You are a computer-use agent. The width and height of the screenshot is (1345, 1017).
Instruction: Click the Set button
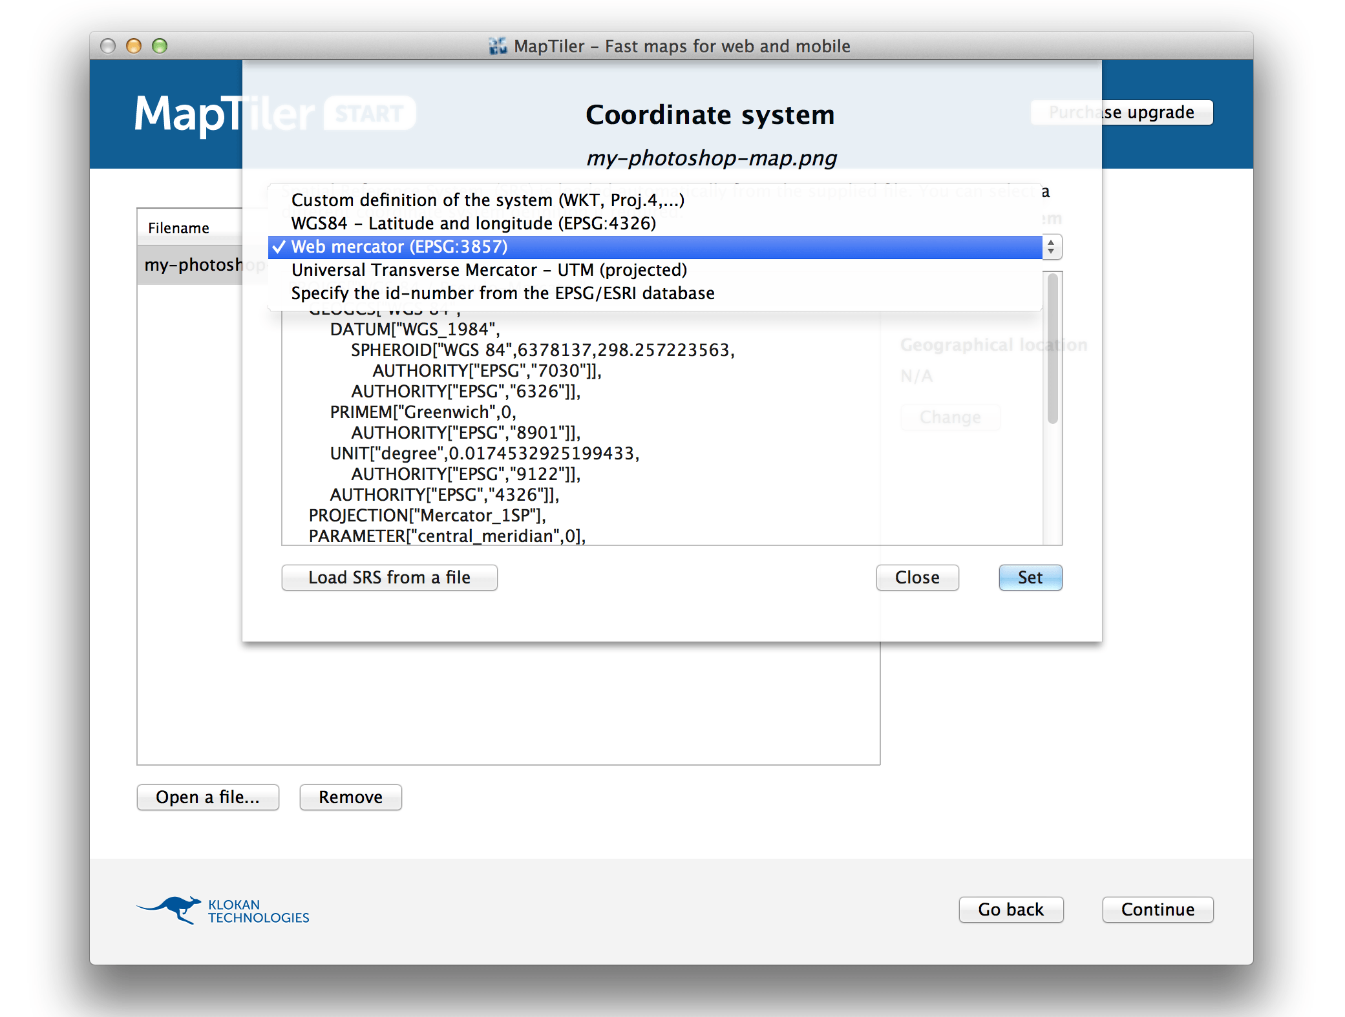1030,578
